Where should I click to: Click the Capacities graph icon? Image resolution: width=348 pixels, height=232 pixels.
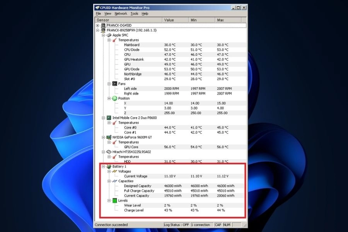114,181
